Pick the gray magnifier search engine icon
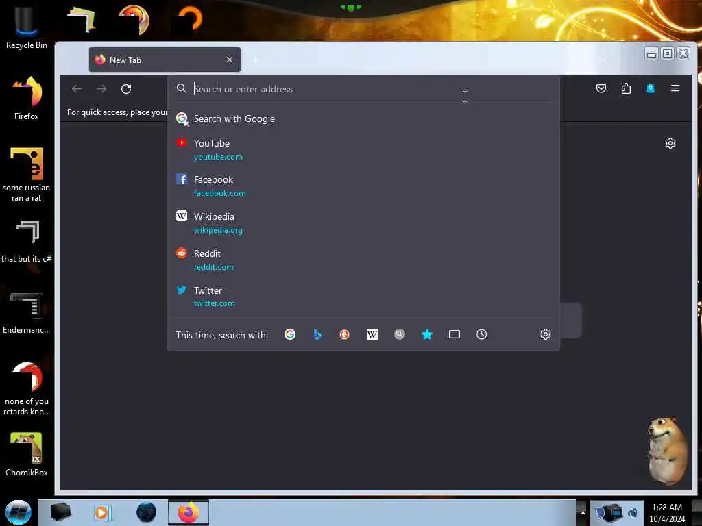702x526 pixels. (x=400, y=334)
